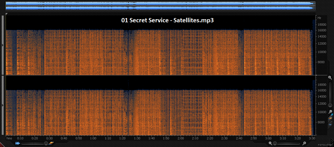This screenshot has height=147, width=334.
Task: Click the 'hms' time format label
Action: pyautogui.click(x=9, y=138)
